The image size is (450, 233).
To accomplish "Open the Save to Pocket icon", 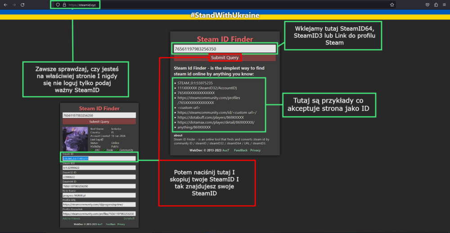I will (x=427, y=5).
